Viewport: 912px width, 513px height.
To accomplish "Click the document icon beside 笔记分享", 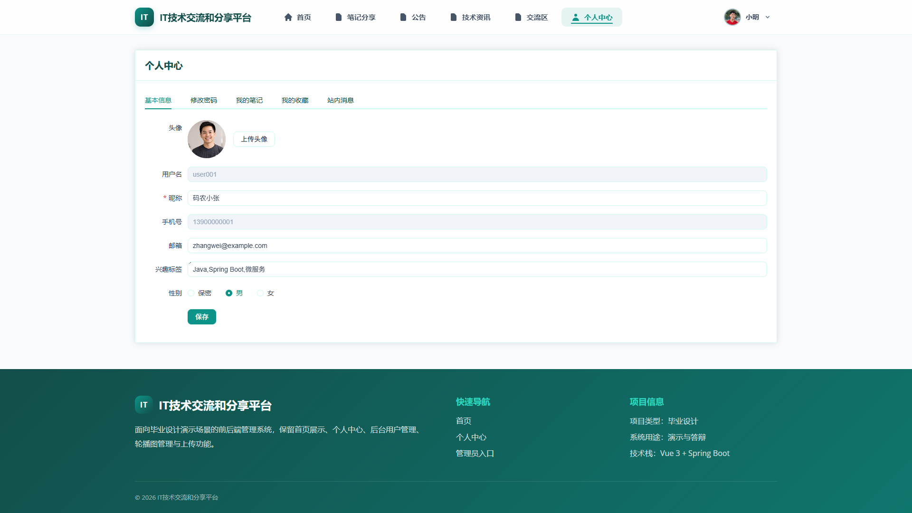I will (x=339, y=17).
